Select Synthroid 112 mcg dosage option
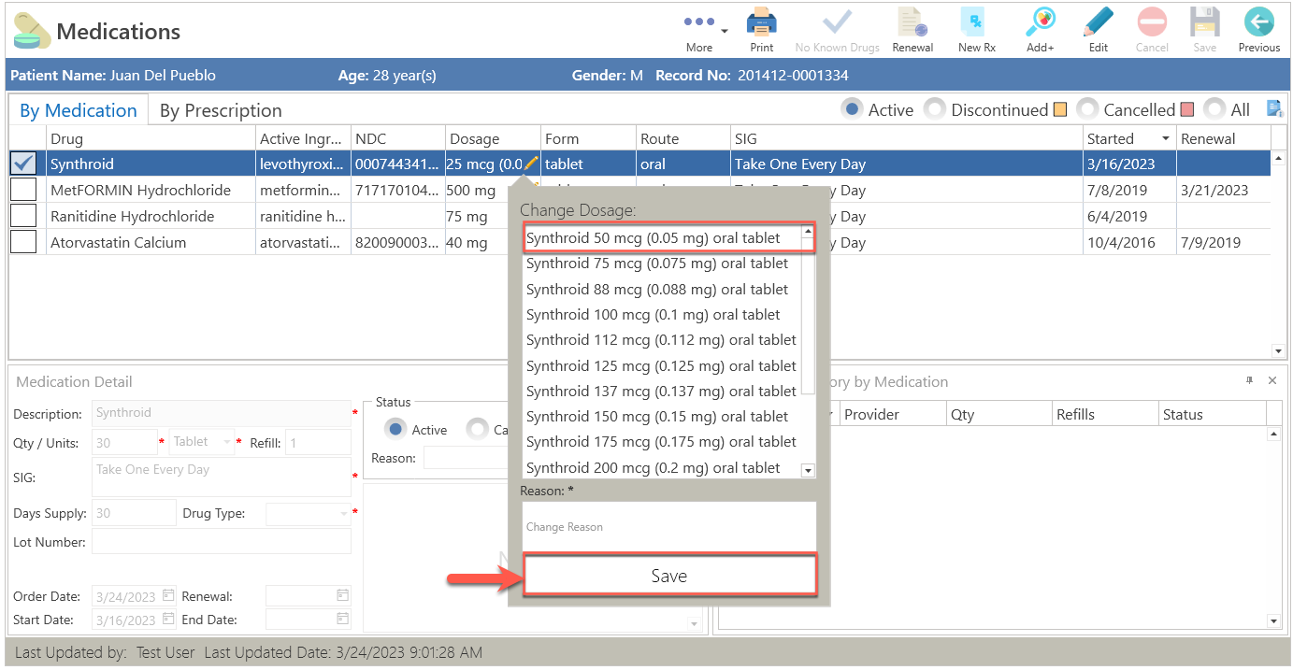 662,340
